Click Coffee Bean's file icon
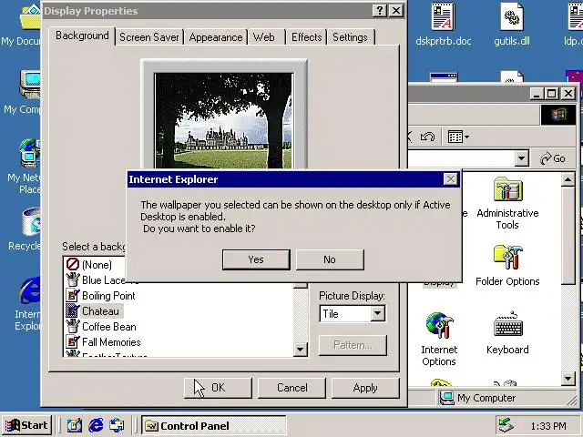The height and width of the screenshot is (437, 583). pyautogui.click(x=73, y=327)
